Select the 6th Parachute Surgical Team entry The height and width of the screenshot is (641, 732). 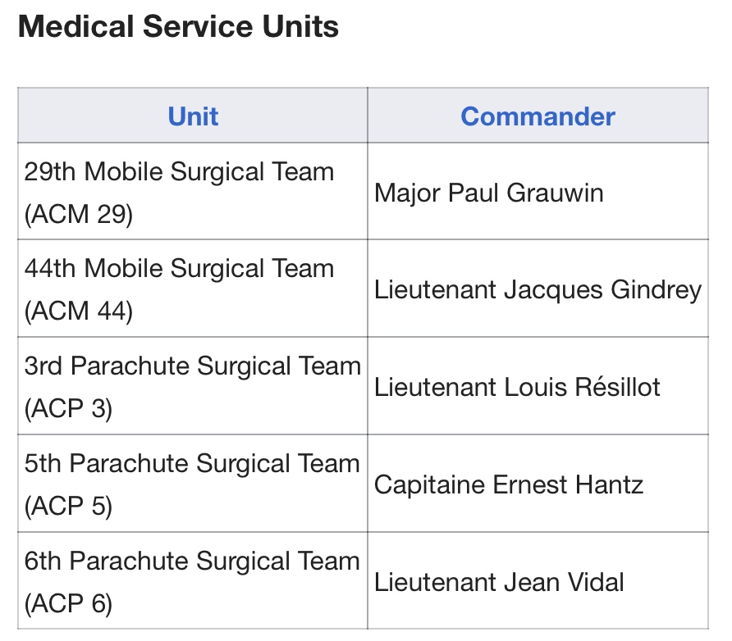pyautogui.click(x=192, y=581)
